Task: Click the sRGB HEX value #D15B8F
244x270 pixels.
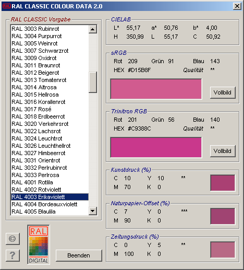Action: tap(139, 70)
